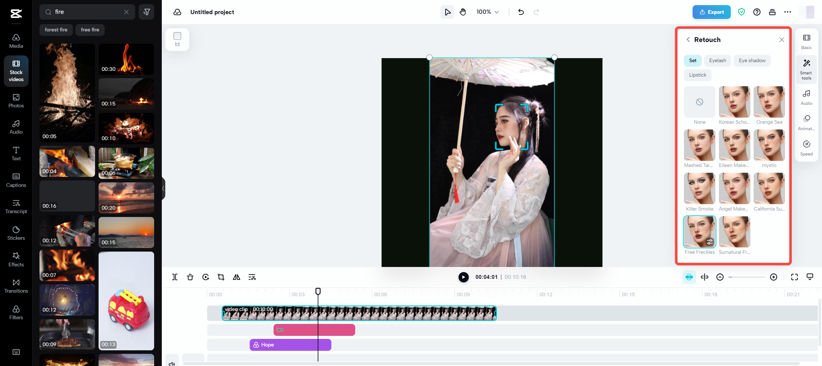Select the Effects panel in sidebar
This screenshot has height=366, width=822.
tap(16, 259)
